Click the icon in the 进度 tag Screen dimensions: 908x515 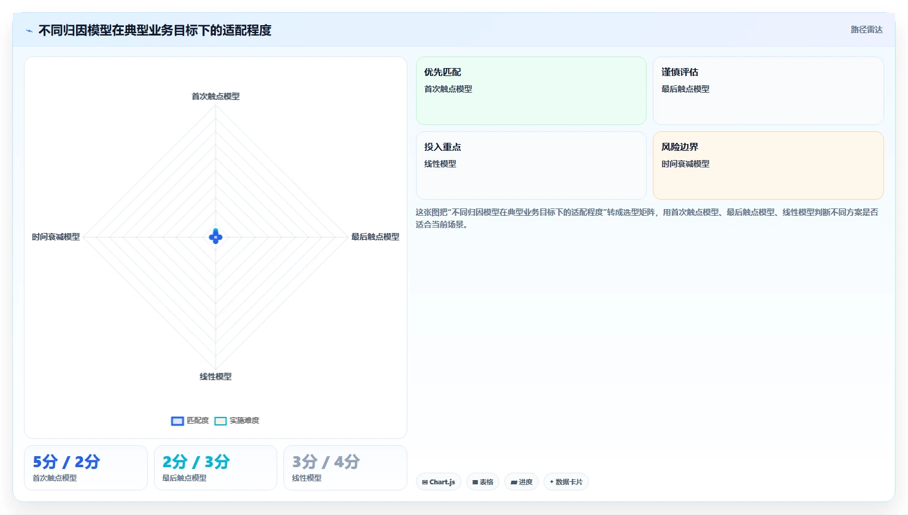(514, 483)
